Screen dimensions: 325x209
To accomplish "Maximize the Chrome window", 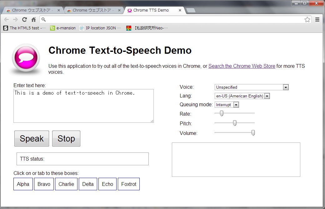I will 305,3.
